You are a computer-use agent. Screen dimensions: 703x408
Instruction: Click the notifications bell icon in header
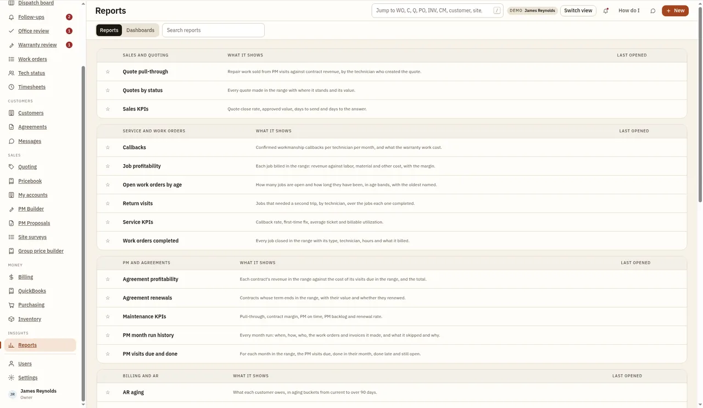pos(606,10)
